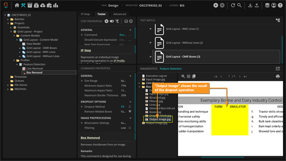
Task: Open the bar chart statistics icon
Action: click(56, 5)
